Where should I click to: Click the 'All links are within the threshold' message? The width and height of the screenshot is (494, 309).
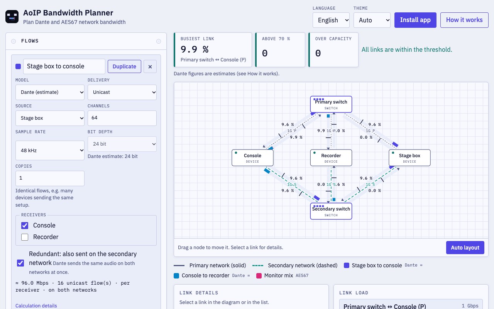[407, 49]
